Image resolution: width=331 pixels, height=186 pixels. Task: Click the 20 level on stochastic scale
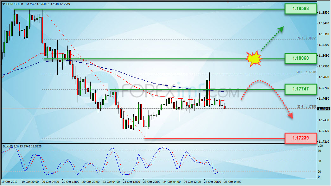(x=319, y=172)
